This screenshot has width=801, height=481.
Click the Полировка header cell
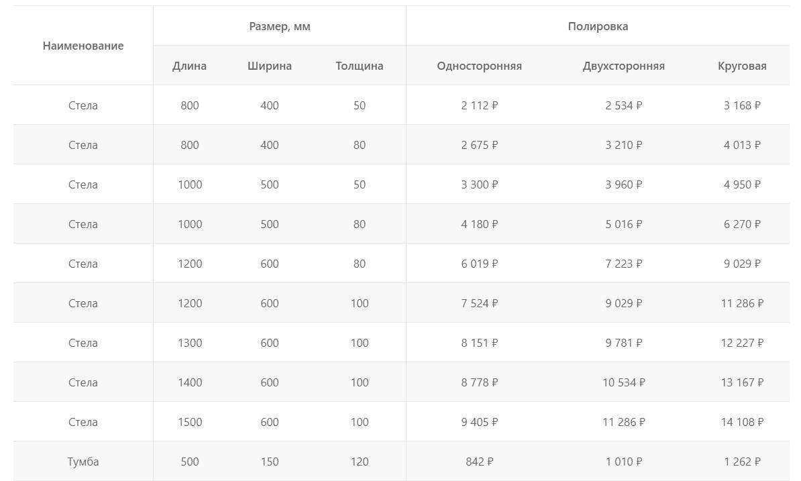598,26
